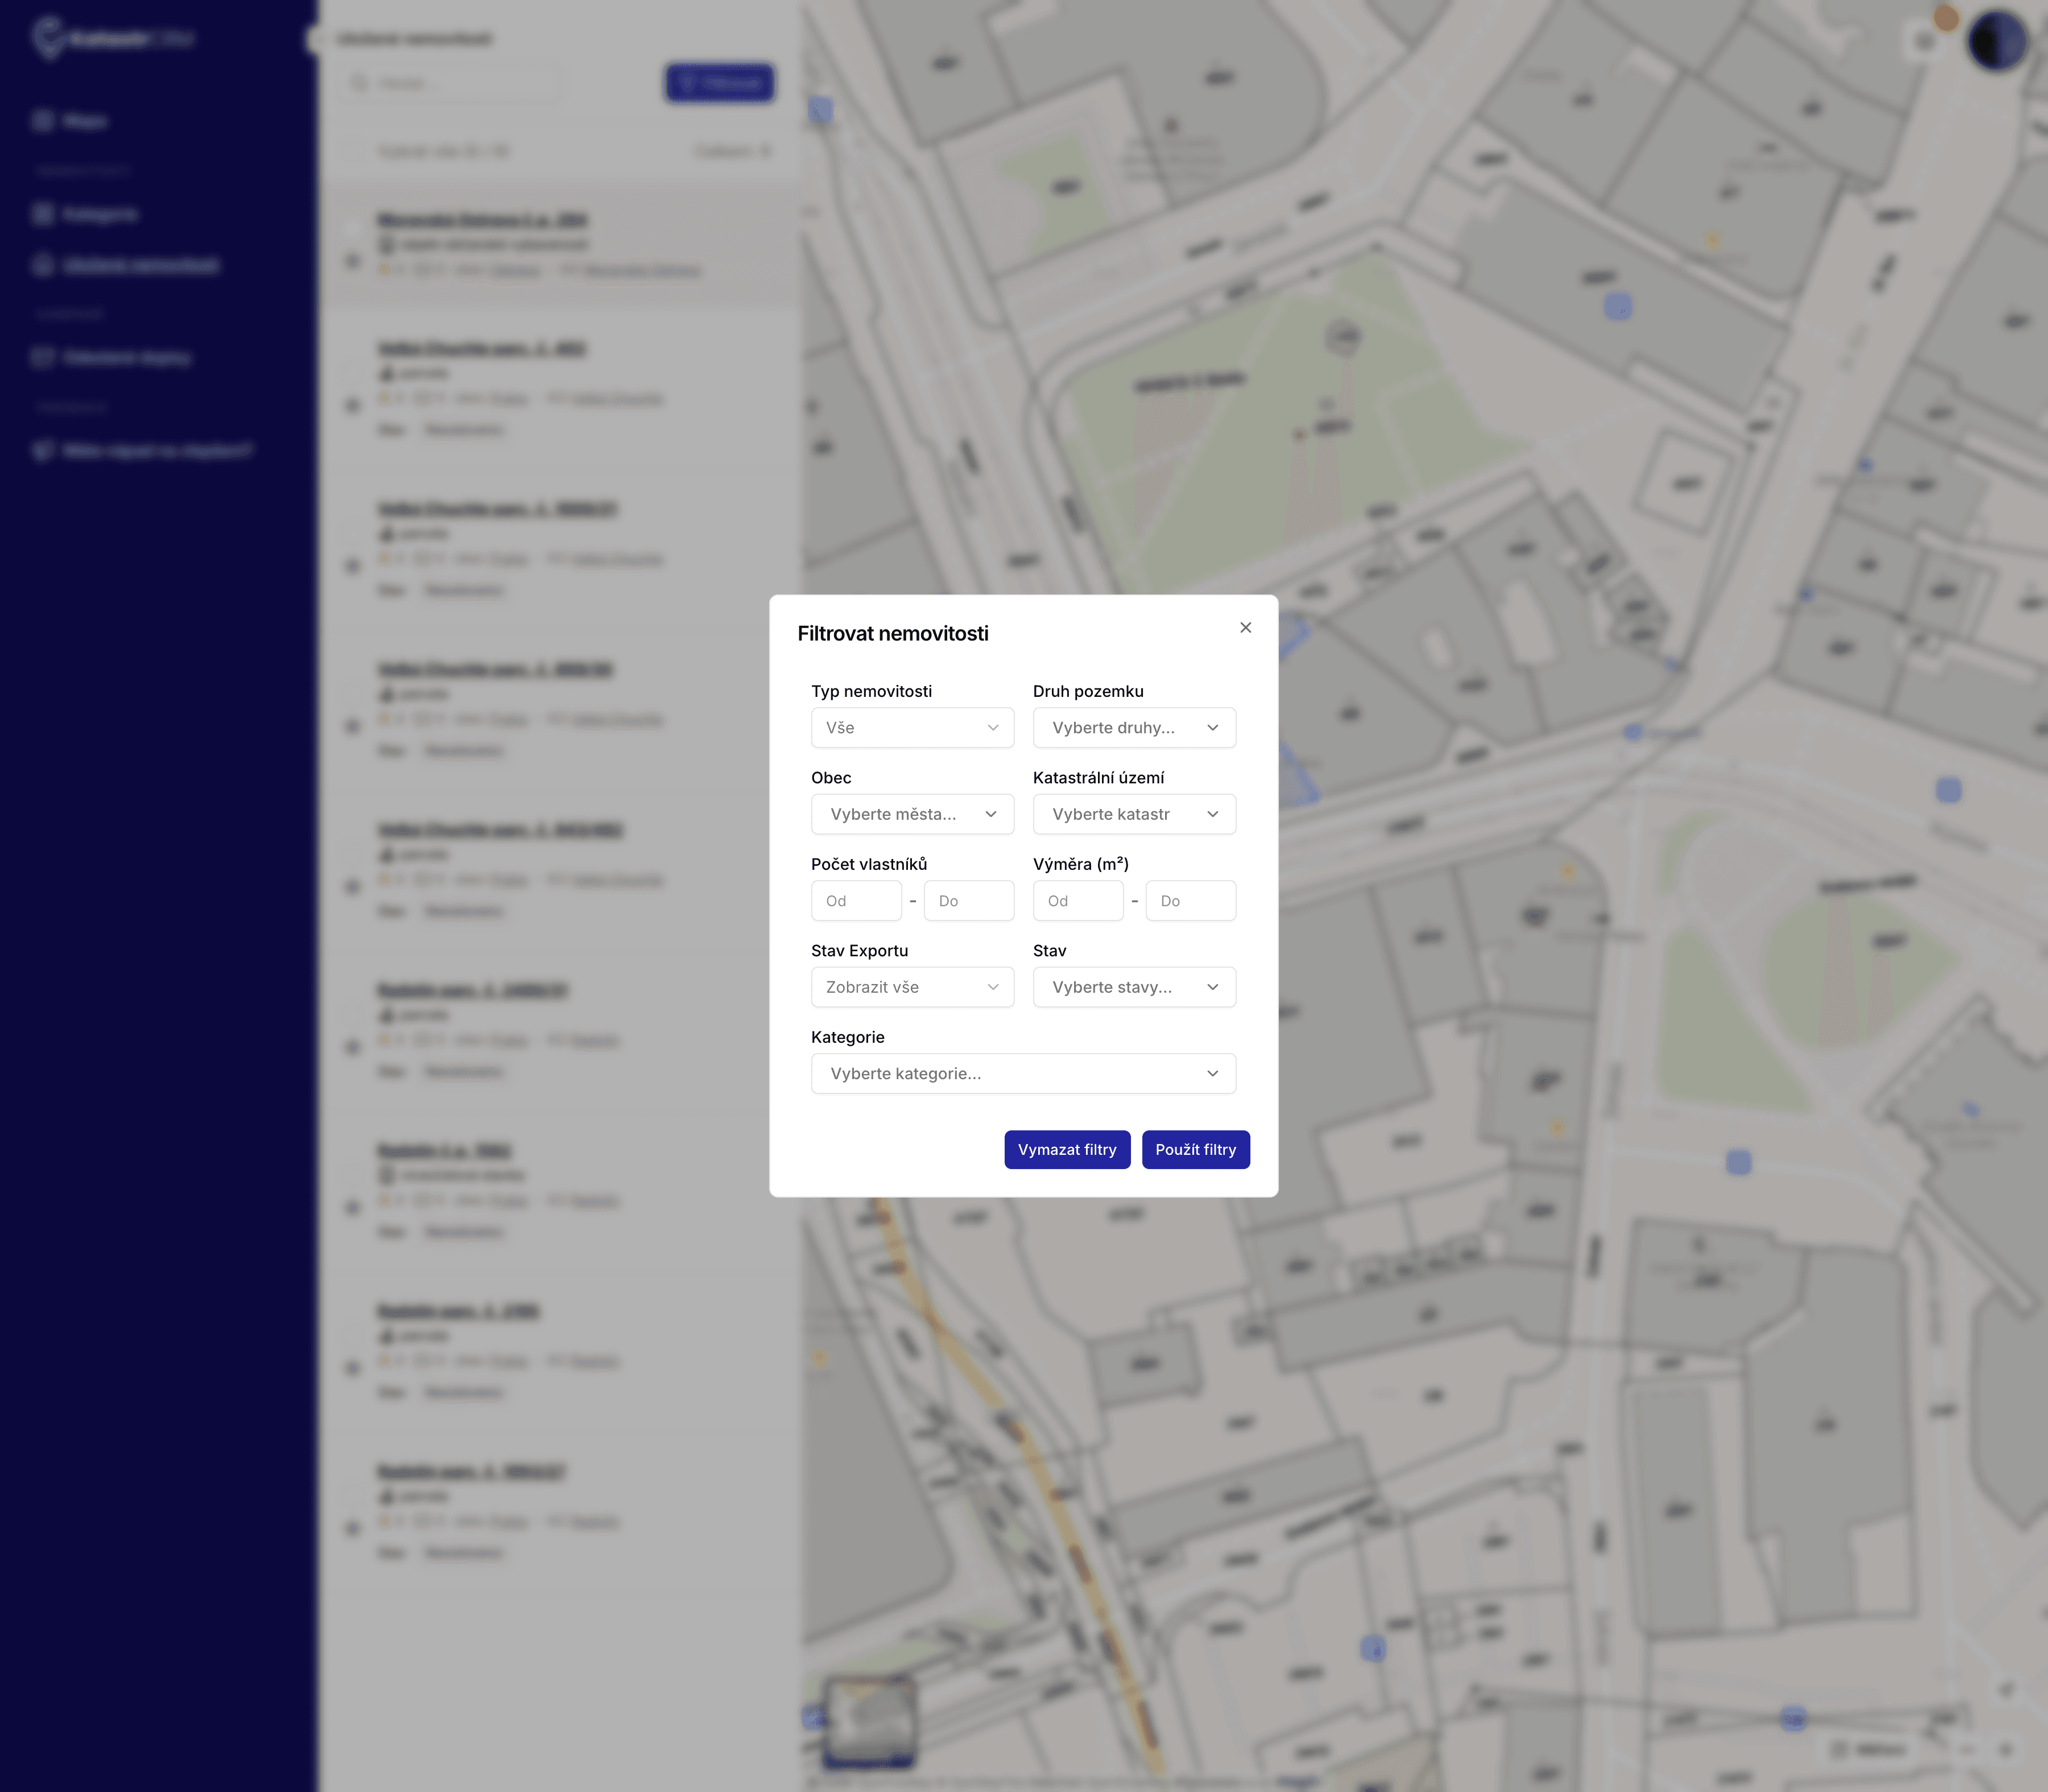2048x1792 pixels.
Task: Click the Počet vlastníků Od field
Action: (856, 900)
